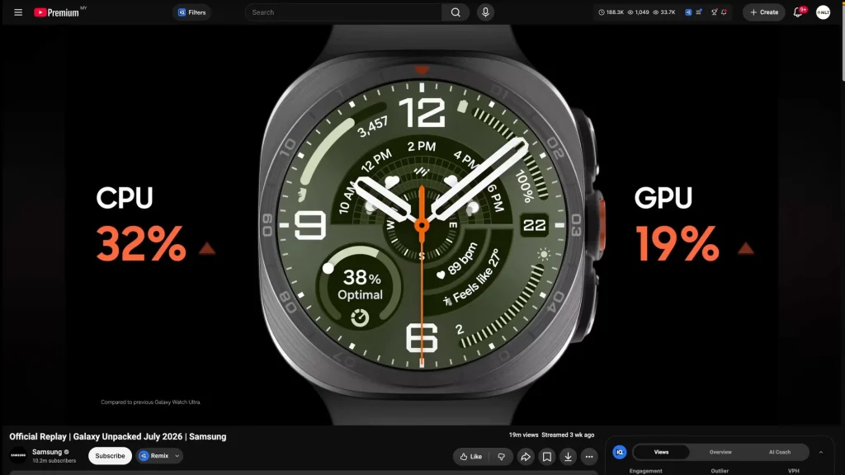Switch to the Overview tab
This screenshot has height=475, width=845.
coord(720,453)
